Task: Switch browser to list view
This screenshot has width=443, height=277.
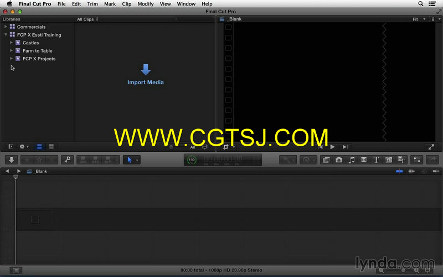Action: pyautogui.click(x=51, y=147)
